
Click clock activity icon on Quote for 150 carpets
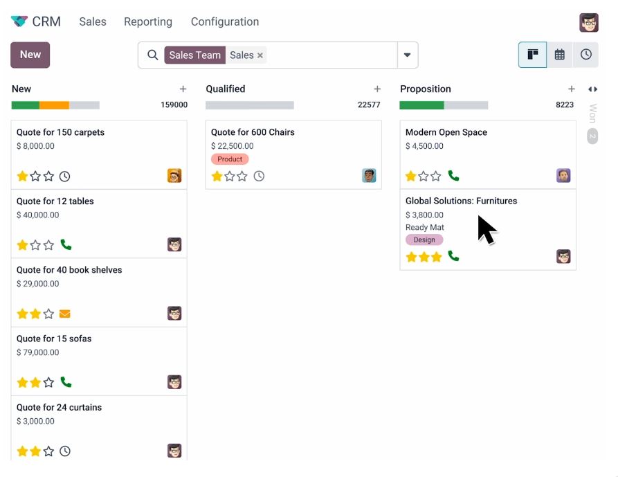[64, 177]
